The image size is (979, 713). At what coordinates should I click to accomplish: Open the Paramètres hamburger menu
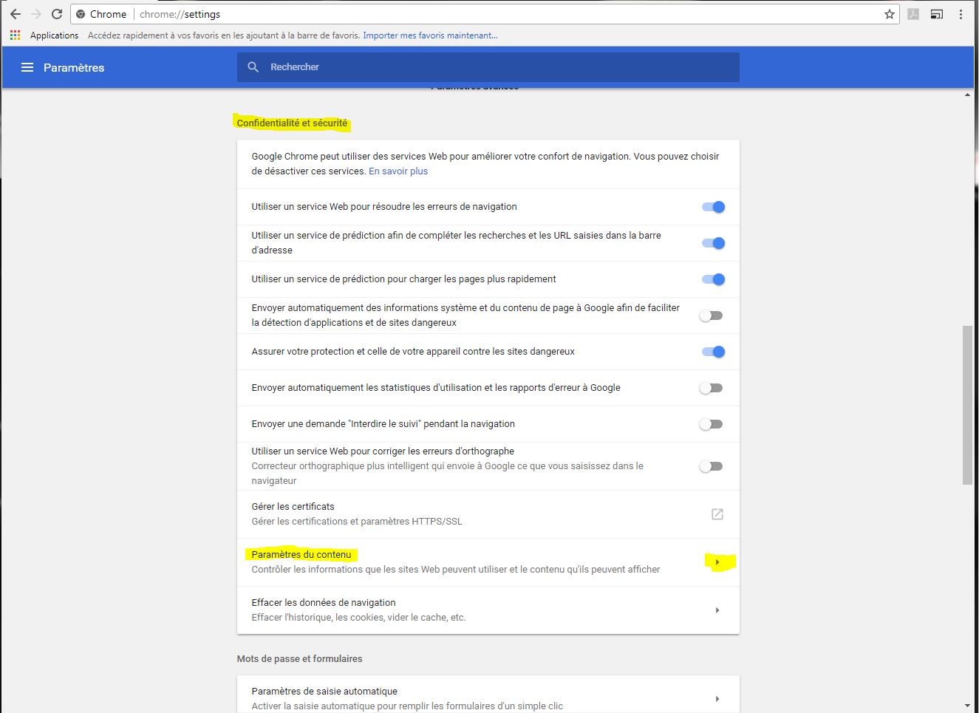[27, 67]
